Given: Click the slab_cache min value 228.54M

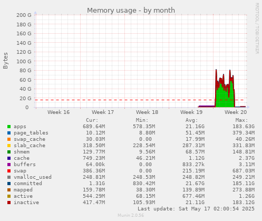Looking at the screenshot, I should 144,146.
